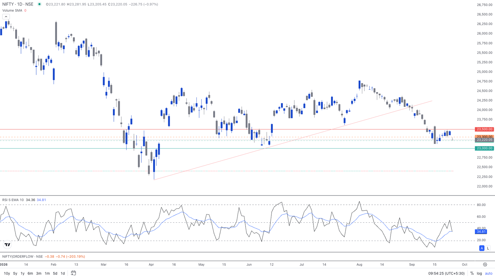Set chart range to 1y
The width and height of the screenshot is (495, 278).
[x=23, y=273]
